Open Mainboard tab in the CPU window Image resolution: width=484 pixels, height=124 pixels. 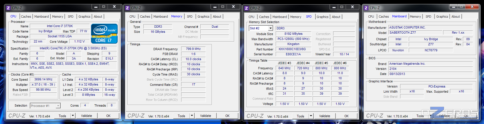point(42,17)
